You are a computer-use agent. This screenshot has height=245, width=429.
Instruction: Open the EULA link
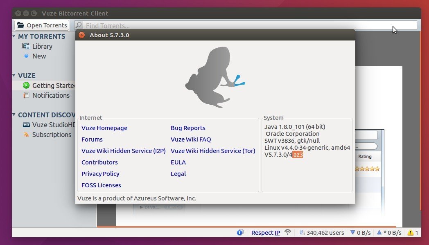178,162
